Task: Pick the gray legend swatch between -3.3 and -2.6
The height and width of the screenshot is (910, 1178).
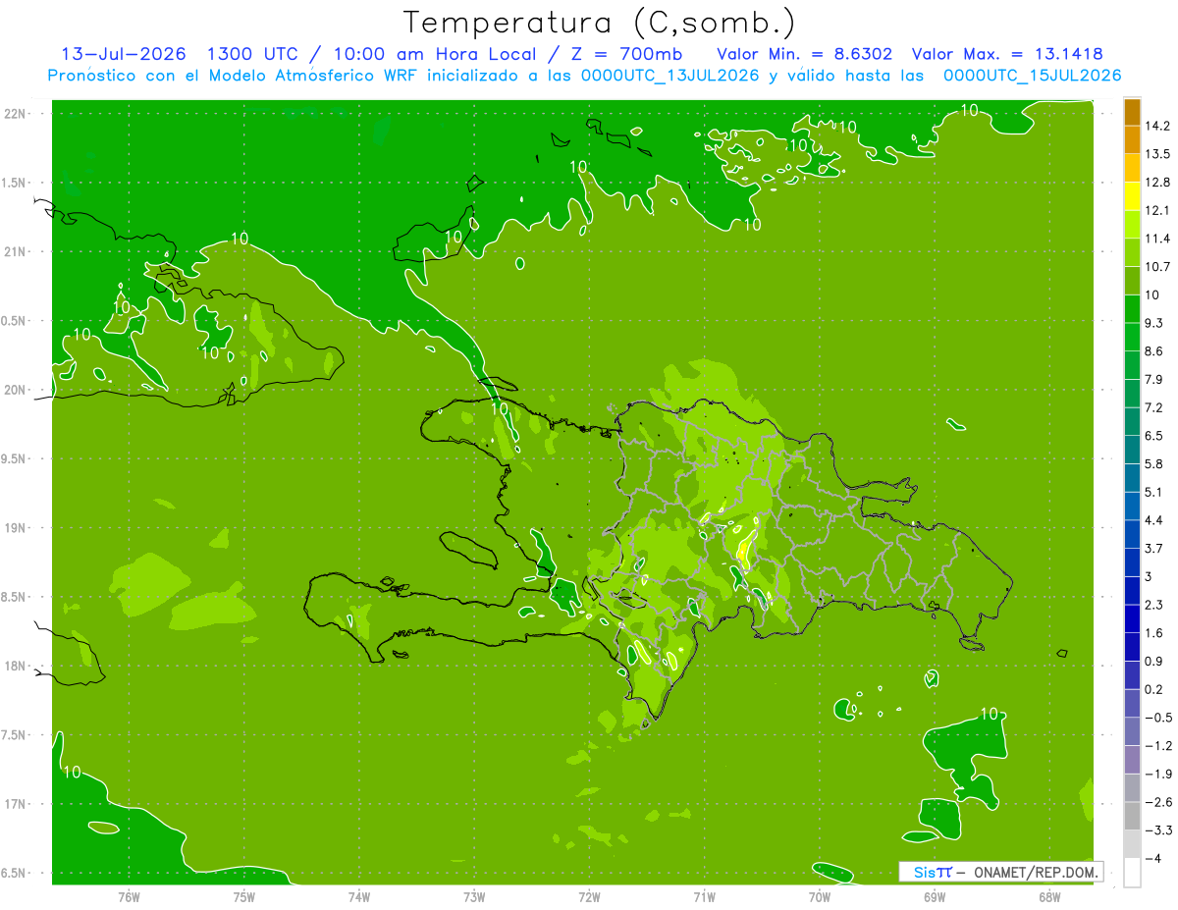Action: pos(1132,816)
